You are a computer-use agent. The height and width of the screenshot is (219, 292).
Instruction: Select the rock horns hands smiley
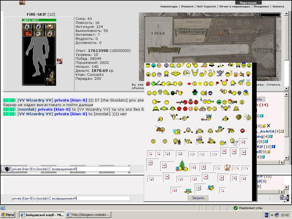[195, 73]
